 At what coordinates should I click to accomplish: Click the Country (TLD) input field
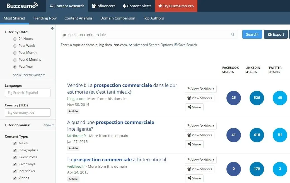tap(28, 113)
